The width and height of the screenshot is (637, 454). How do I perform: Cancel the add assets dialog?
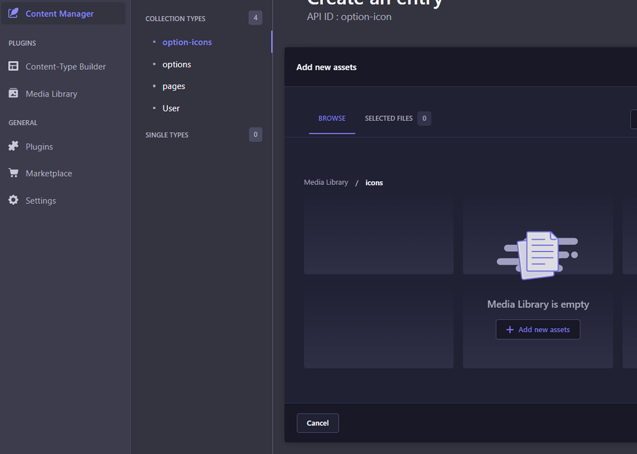tap(317, 423)
